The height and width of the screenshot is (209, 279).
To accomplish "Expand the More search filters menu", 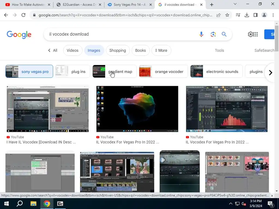I will 161,50.
